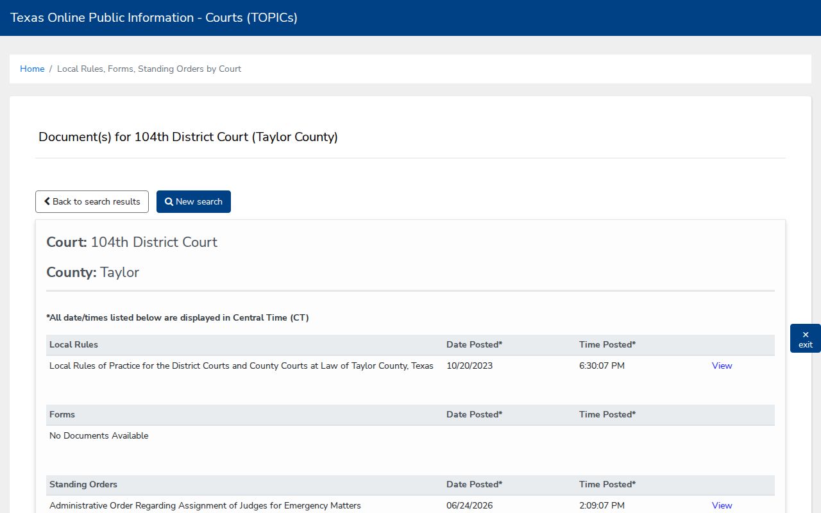View the Administrative Order Regarding Assignment document
Screen dimensions: 821x513
[x=722, y=505]
